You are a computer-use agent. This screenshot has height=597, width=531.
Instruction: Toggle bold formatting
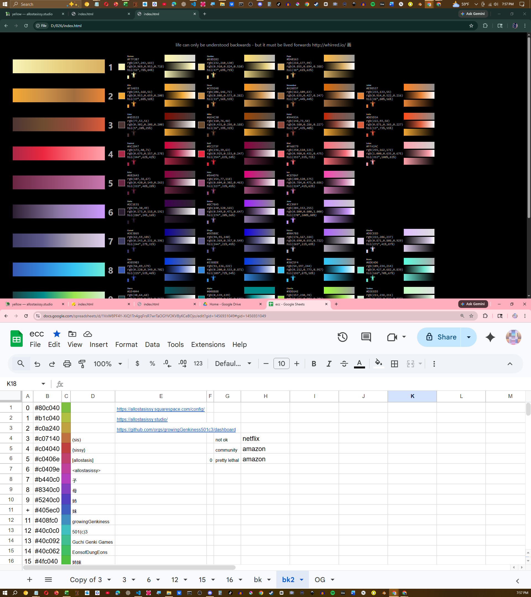[314, 364]
